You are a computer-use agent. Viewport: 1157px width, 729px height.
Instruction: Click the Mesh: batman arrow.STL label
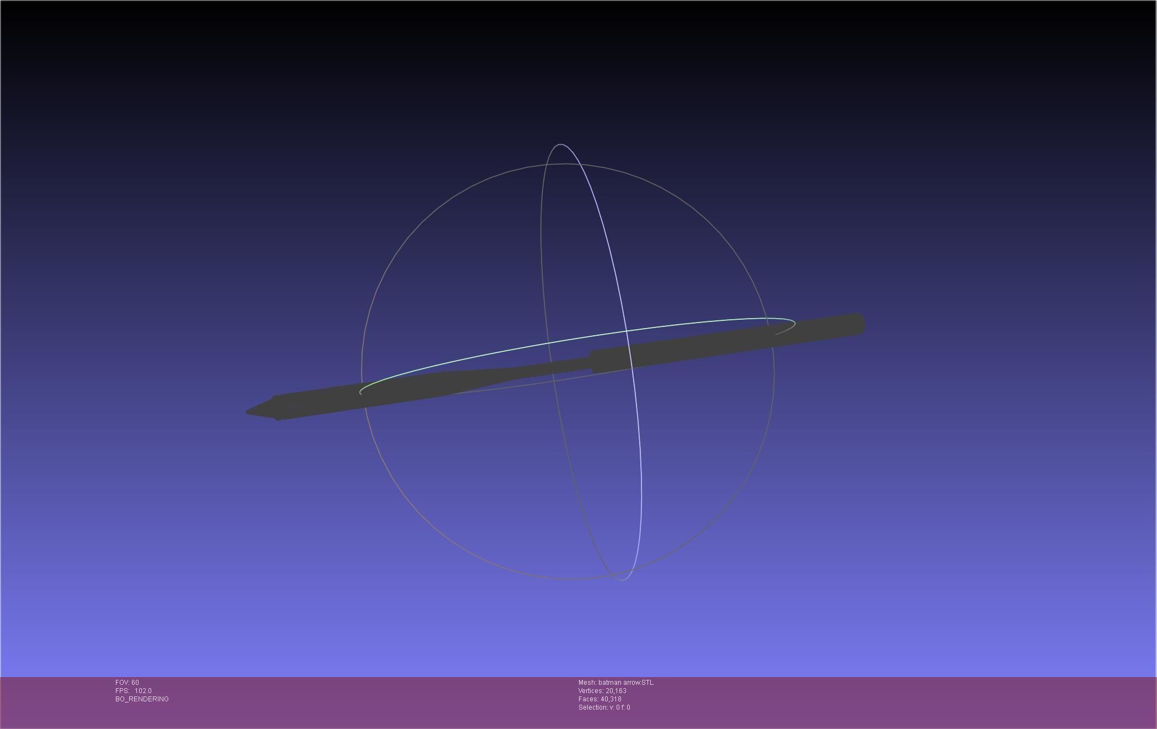tap(615, 683)
